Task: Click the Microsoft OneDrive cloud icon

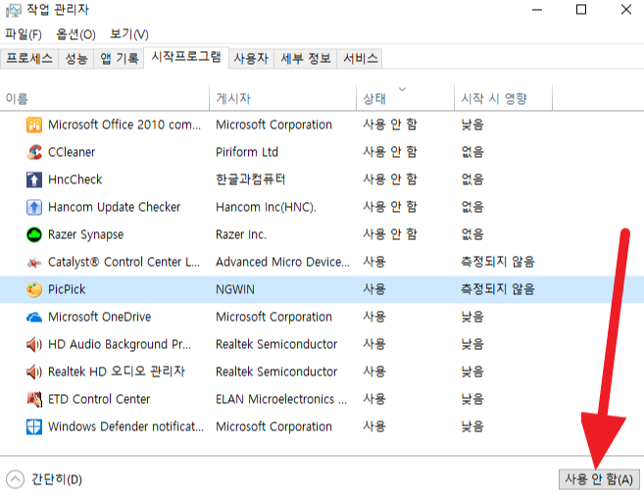Action: tap(34, 318)
